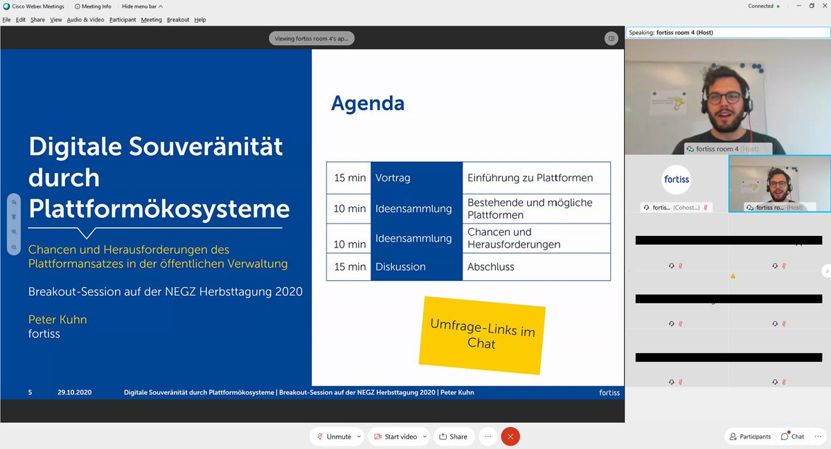Click the 'Vortrag' table cell

(x=416, y=178)
